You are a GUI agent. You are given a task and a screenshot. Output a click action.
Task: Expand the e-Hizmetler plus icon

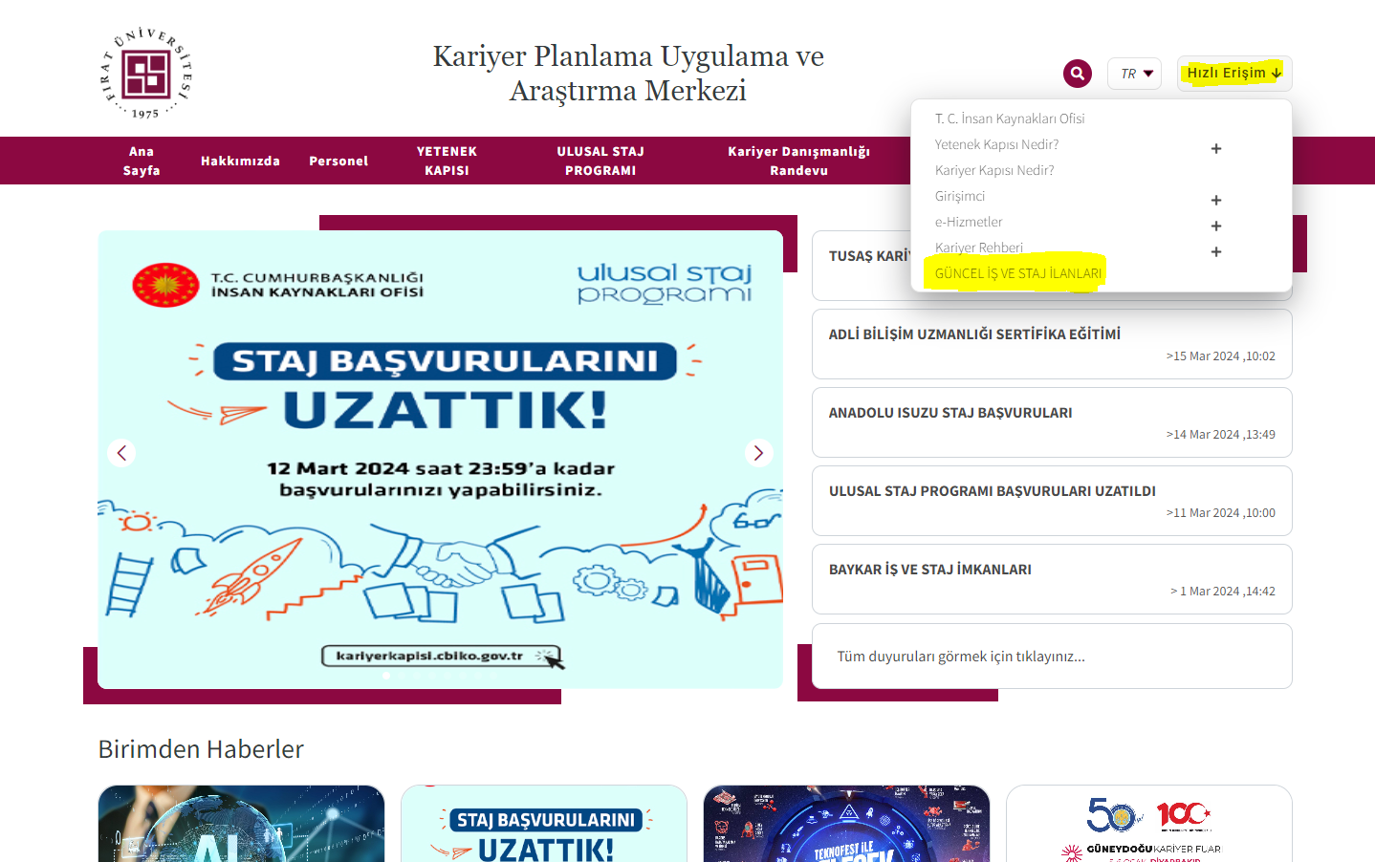pyautogui.click(x=1216, y=226)
